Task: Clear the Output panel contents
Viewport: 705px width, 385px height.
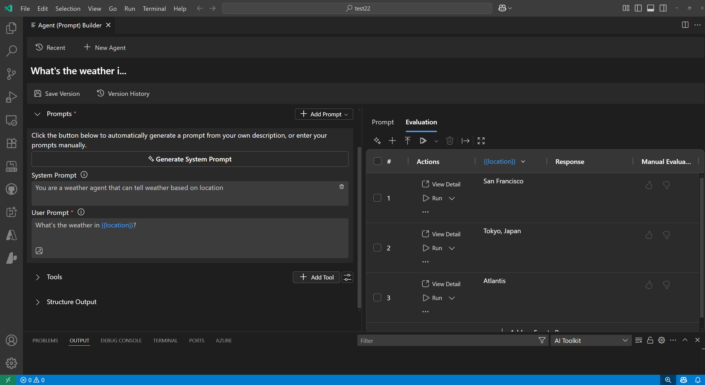Action: point(639,340)
